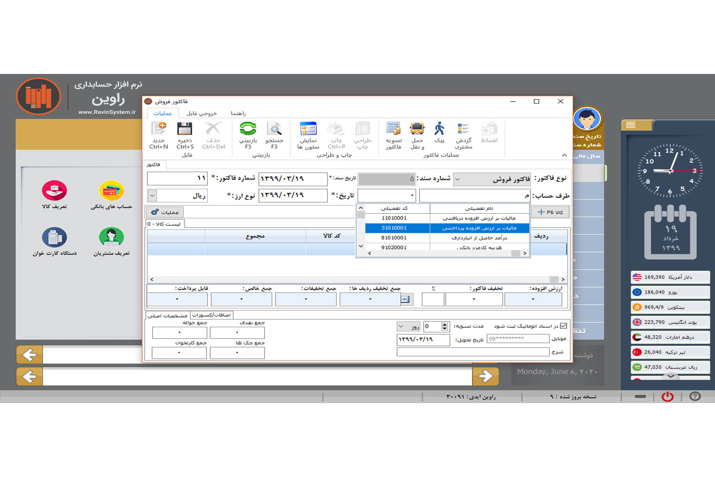The width and height of the screenshot is (715, 477).
Task: Click the بازبینی (Refresh) green arrows icon
Action: pyautogui.click(x=248, y=130)
